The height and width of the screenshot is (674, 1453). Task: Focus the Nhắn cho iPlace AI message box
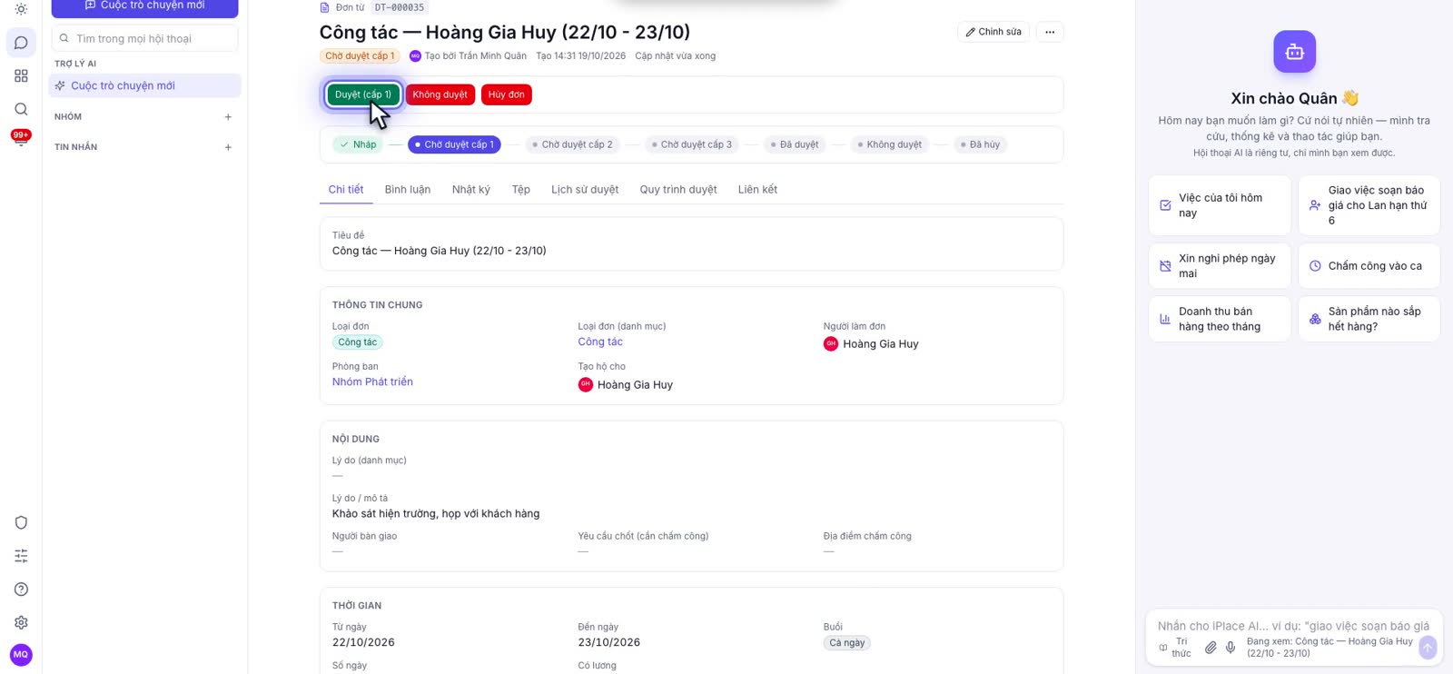pos(1294,626)
